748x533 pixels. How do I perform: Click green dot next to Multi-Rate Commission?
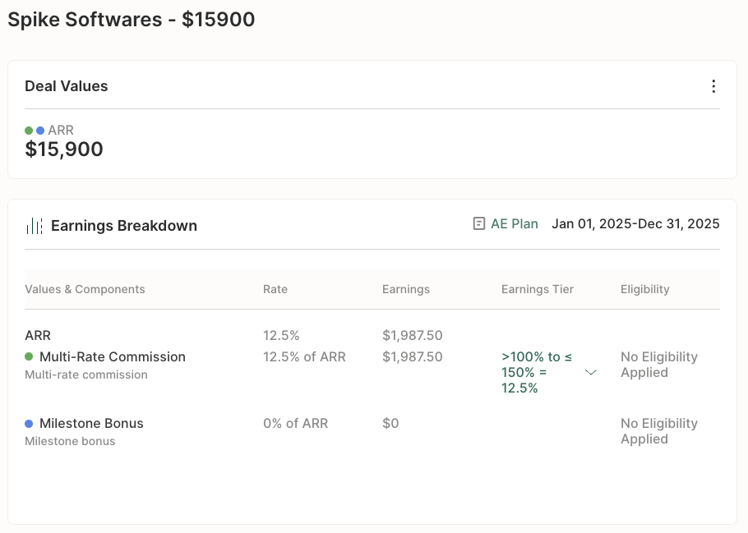[x=29, y=356]
